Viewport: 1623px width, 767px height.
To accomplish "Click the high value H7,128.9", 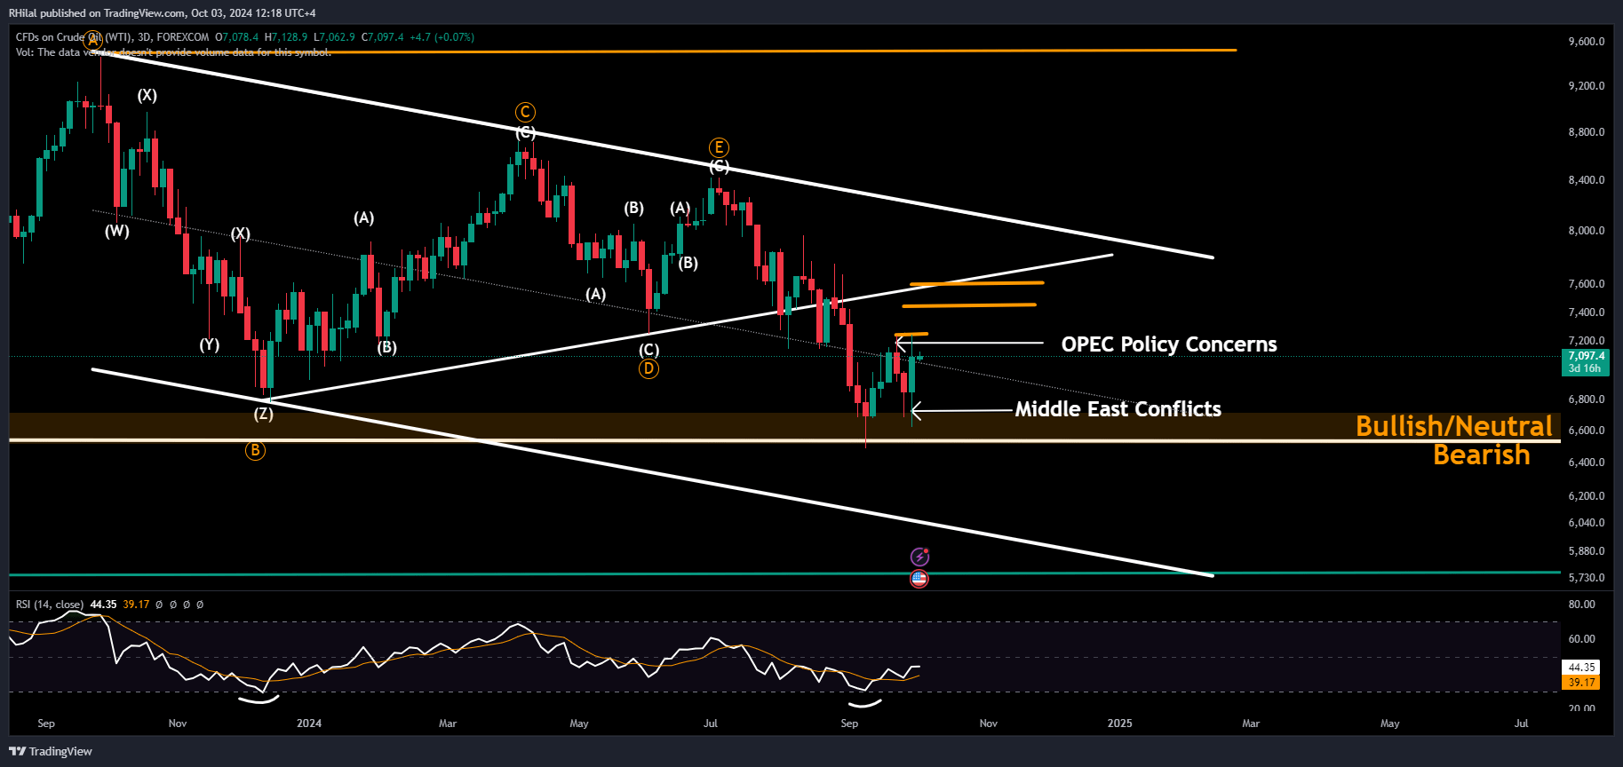I will 286,37.
